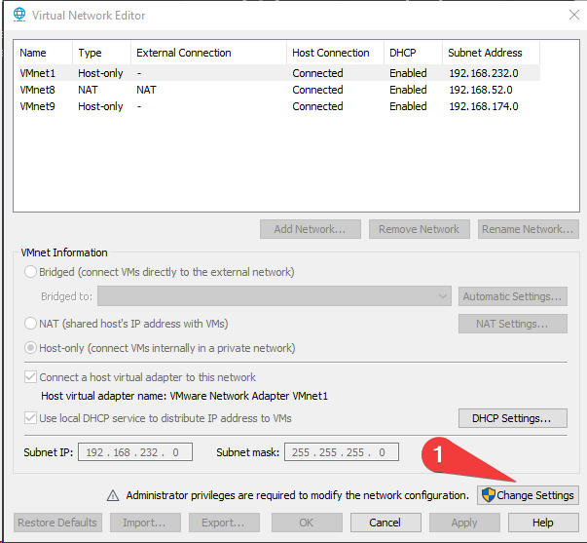Sort by Subnet Address column header
The image size is (587, 543).
[491, 53]
